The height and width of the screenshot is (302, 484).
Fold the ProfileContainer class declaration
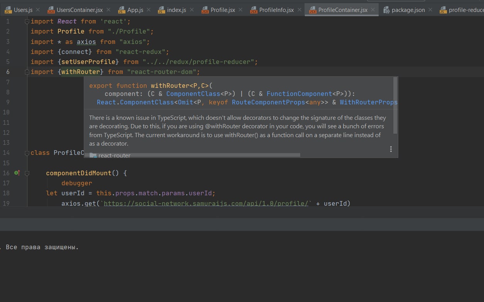[27, 153]
